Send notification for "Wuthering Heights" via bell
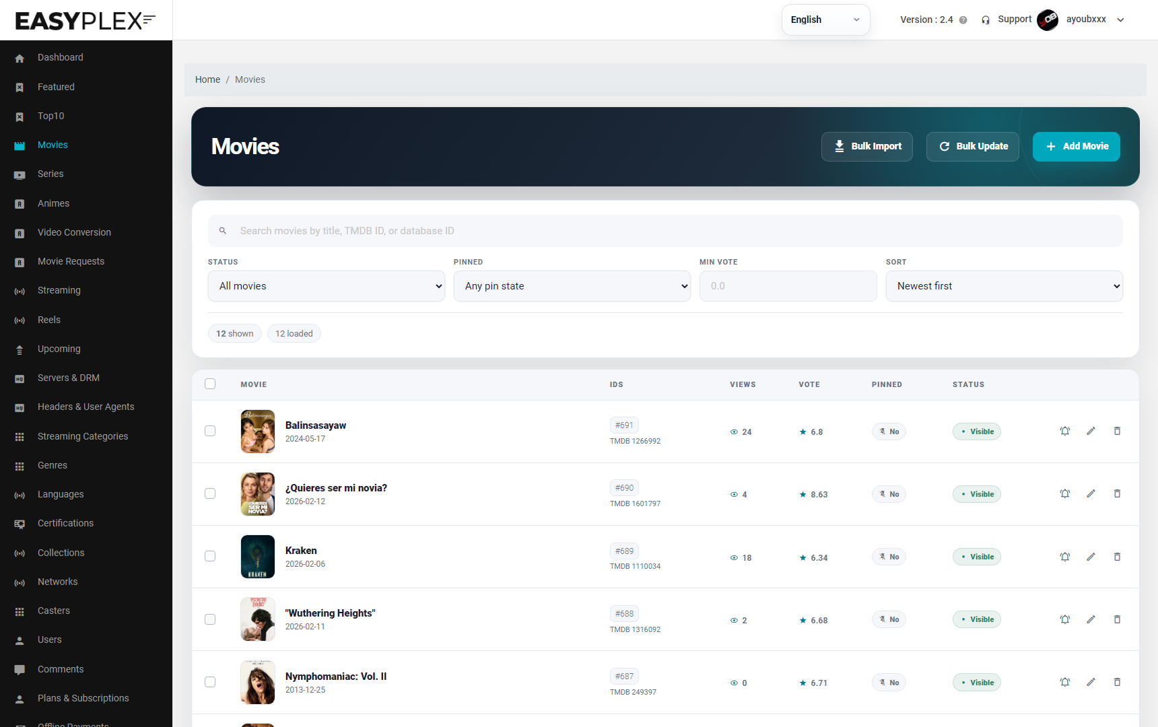Screen dimensions: 1158x727 tap(1064, 619)
